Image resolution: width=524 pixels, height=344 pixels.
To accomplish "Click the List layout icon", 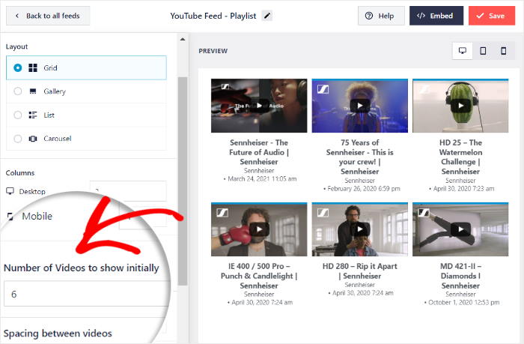I will [x=33, y=115].
